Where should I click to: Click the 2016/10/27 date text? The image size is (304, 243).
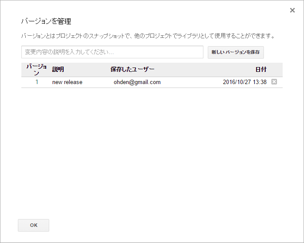pos(237,82)
